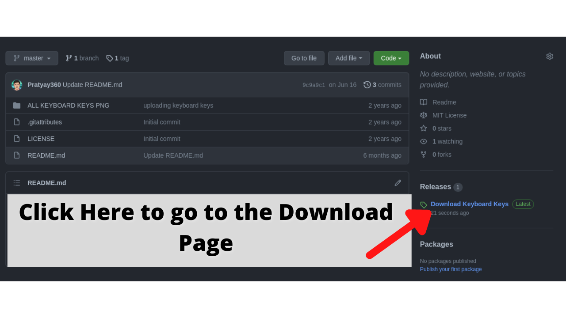Click the file icon beside LICENSE
The height and width of the screenshot is (318, 566).
pos(17,139)
